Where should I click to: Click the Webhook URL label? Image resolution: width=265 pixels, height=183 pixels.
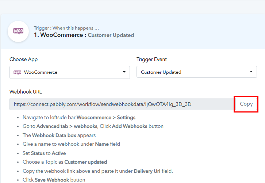[x=26, y=92]
